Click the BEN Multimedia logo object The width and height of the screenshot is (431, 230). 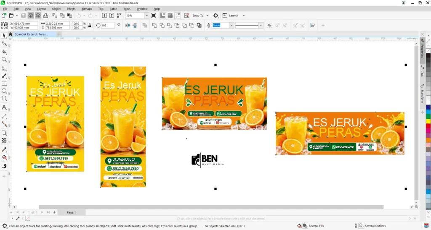(x=208, y=160)
